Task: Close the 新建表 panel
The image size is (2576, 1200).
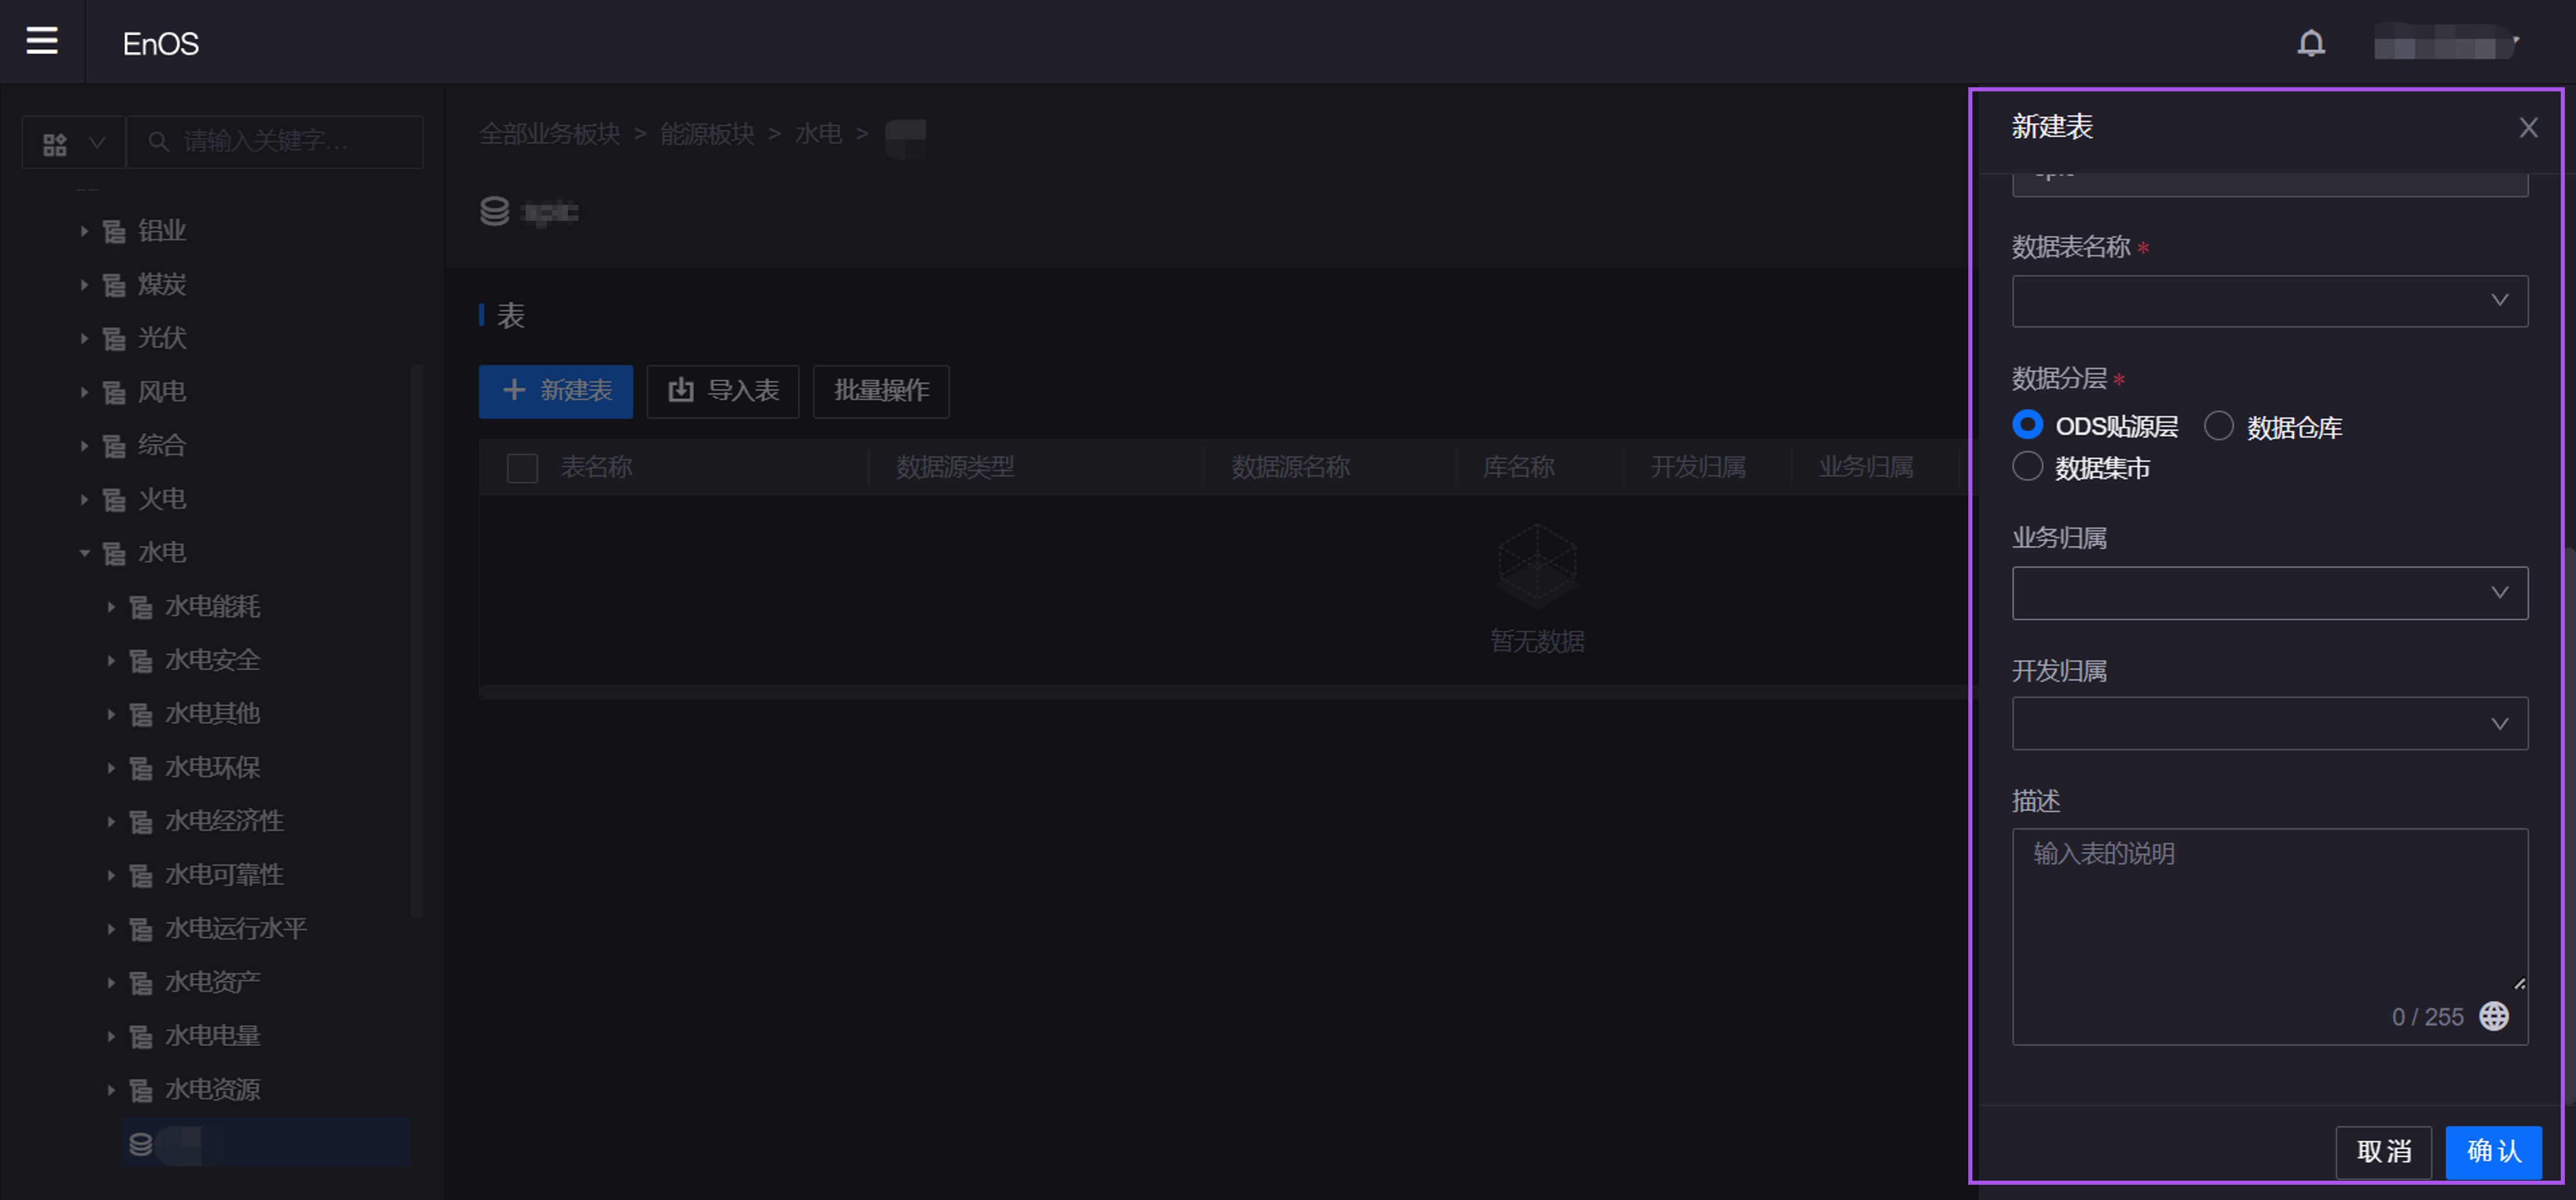Action: coord(2528,128)
